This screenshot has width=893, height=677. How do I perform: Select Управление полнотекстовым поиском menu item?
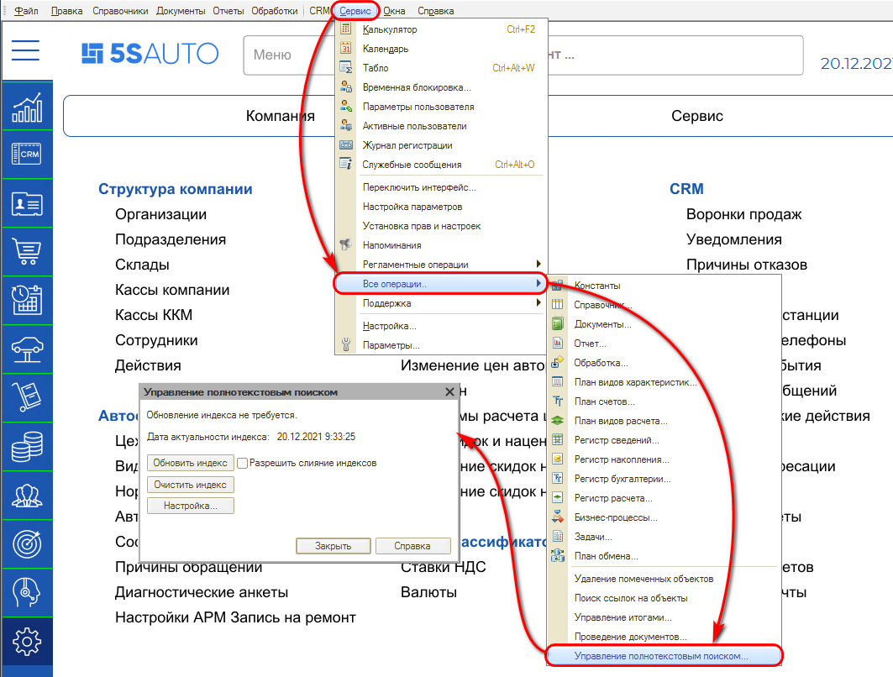(661, 655)
